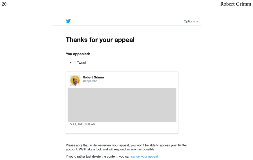Click the Twitter bird logo
Viewport: 253px width, 160px height.
coord(68,21)
